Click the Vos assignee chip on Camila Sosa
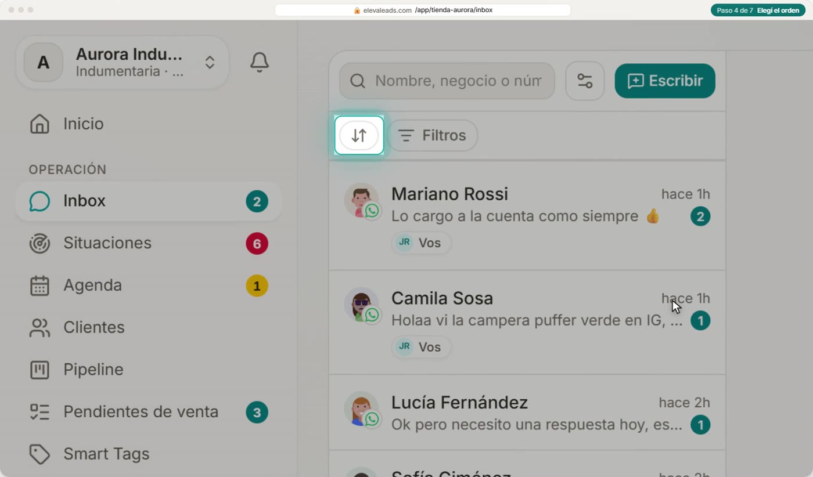813x477 pixels. [421, 347]
